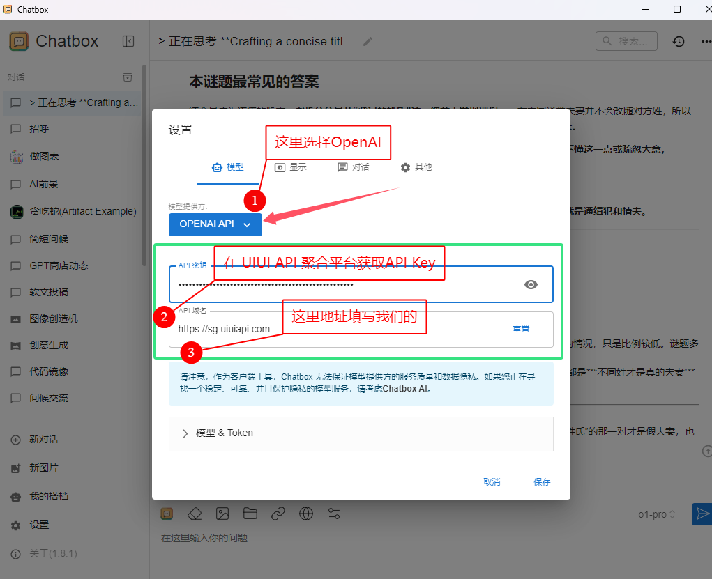Image resolution: width=712 pixels, height=579 pixels.
Task: Maximize the Chatbox window
Action: pos(676,9)
